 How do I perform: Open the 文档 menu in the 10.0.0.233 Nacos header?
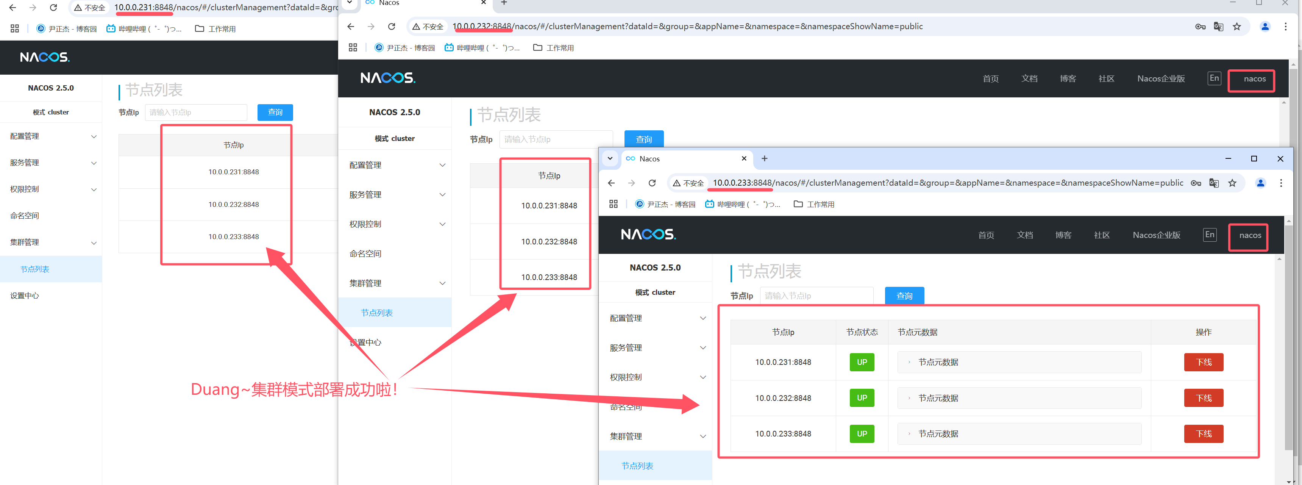[1024, 235]
